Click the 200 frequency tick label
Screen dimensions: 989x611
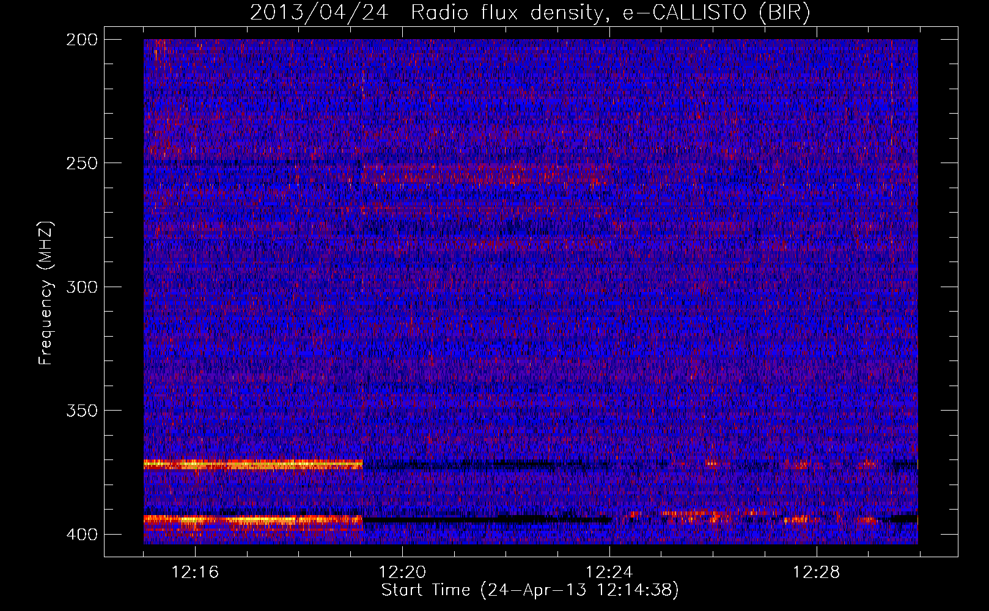pyautogui.click(x=82, y=40)
